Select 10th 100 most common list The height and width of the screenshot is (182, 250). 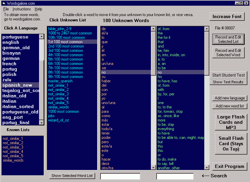pyautogui.click(x=72, y=37)
